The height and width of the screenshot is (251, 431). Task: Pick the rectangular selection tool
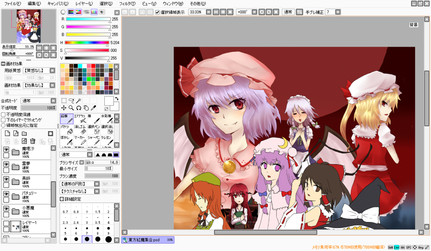[64, 100]
